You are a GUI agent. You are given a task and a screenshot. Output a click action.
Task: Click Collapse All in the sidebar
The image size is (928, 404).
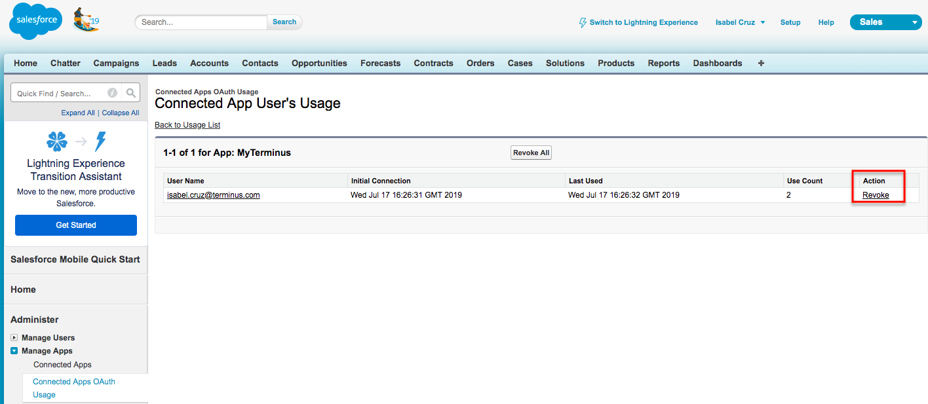tap(121, 113)
